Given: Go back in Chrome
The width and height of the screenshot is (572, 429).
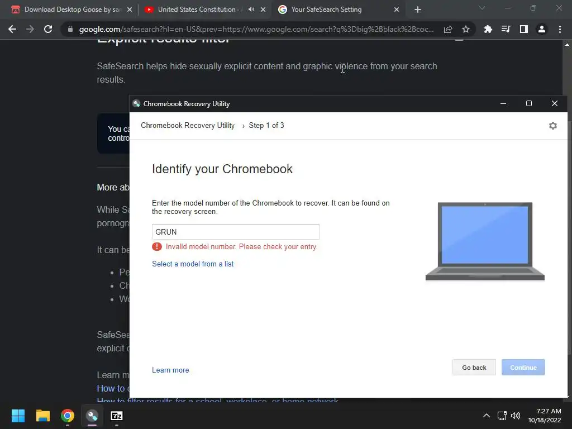Looking at the screenshot, I should pos(12,29).
